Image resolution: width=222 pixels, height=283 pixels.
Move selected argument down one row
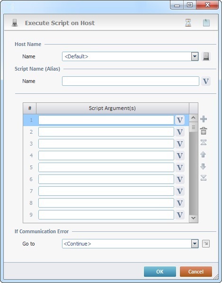203,166
